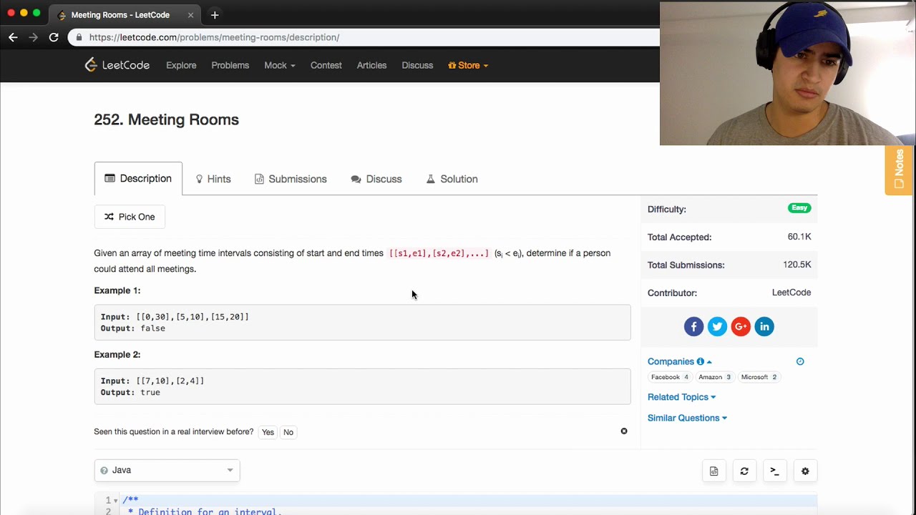
Task: Open the Explore menu item
Action: coord(181,65)
